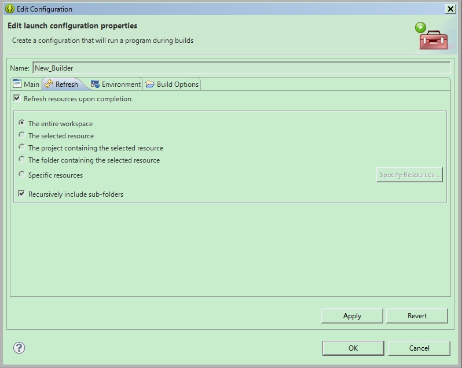
Task: Select folder containing the selected resource
Action: pos(22,159)
